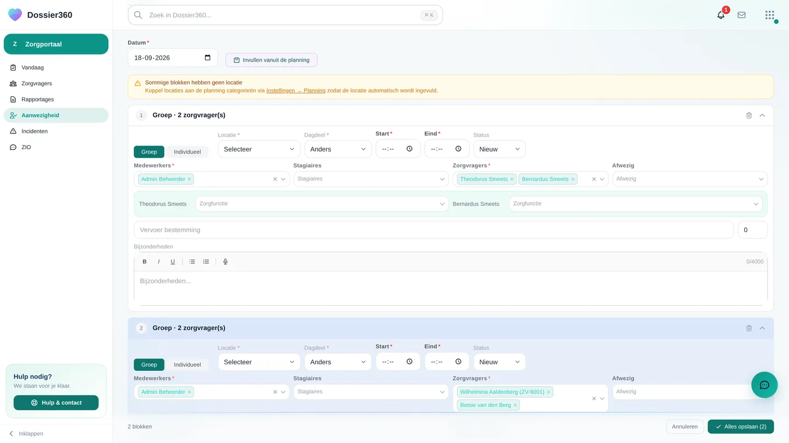Viewport: 789px width, 443px height.
Task: Open Zorgvragers in sidebar
Action: point(56,84)
